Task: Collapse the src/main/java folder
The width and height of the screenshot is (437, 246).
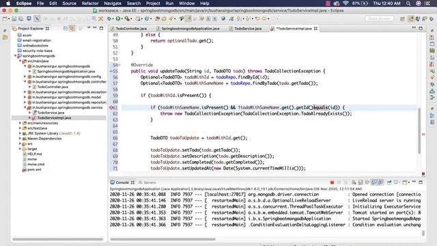Action: coord(20,61)
